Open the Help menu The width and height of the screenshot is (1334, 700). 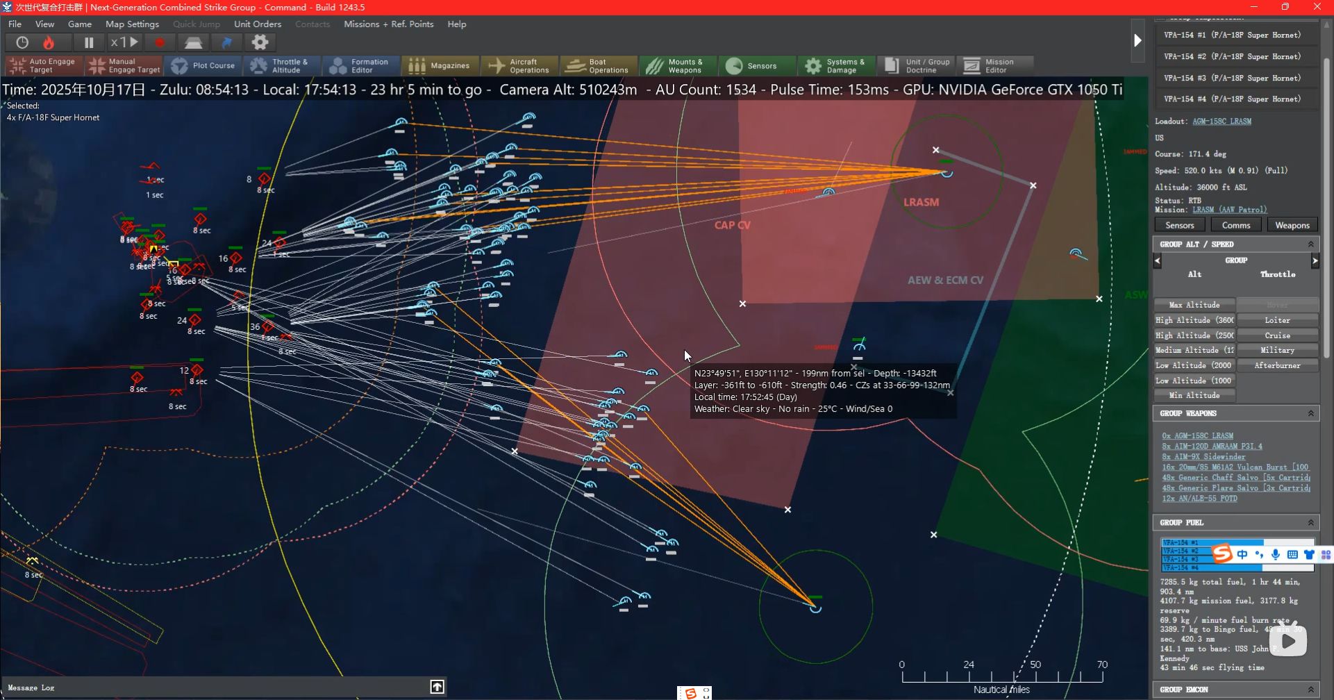[457, 24]
